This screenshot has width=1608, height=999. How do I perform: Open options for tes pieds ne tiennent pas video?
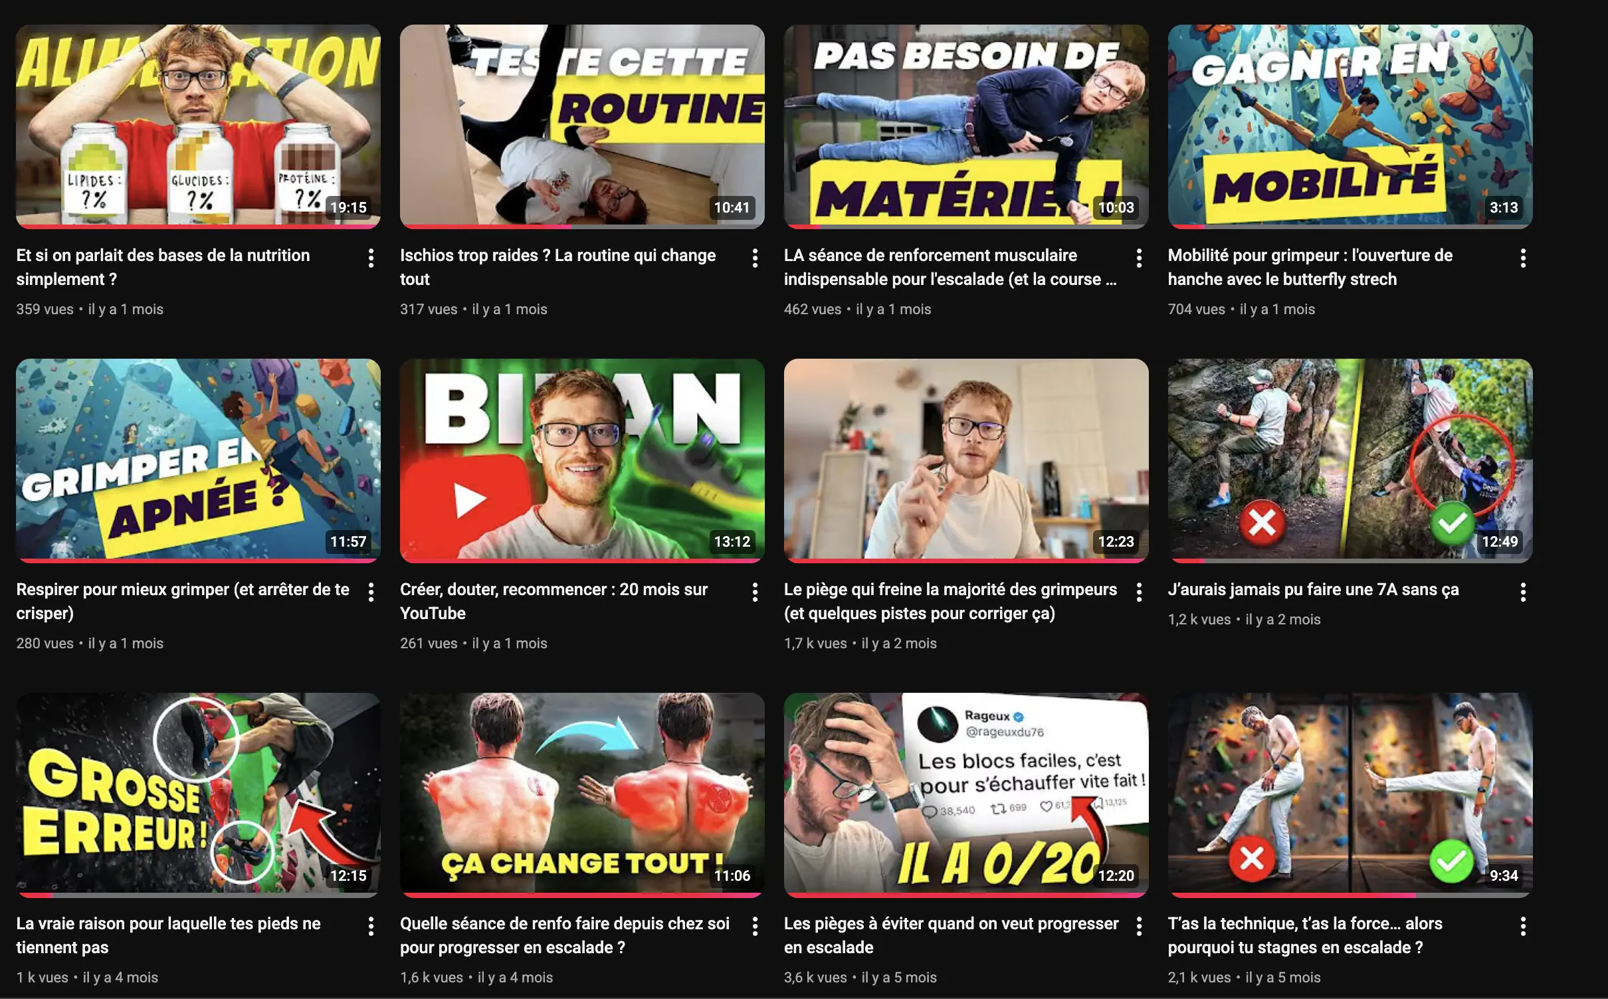click(x=371, y=926)
